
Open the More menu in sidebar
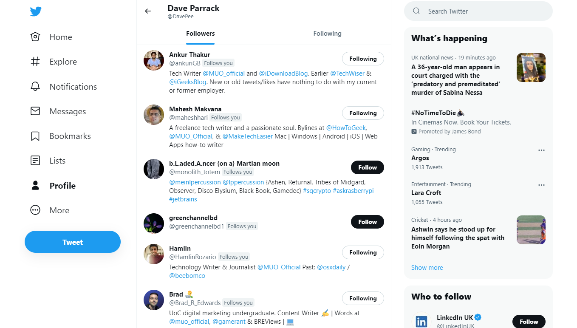tap(35, 210)
